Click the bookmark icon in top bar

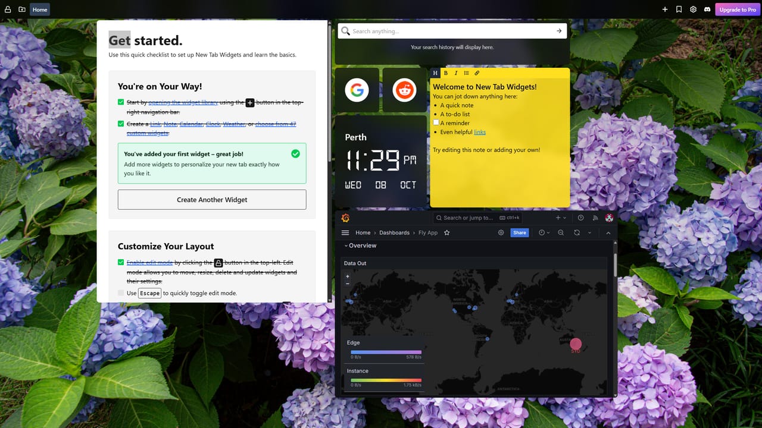679,10
